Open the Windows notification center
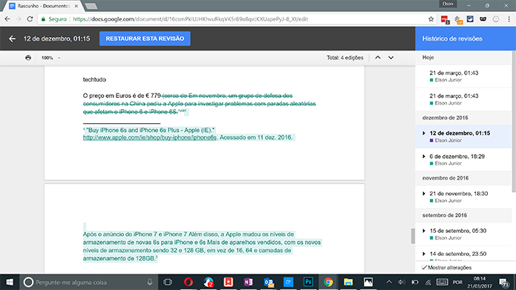This screenshot has width=516, height=290. 503,283
